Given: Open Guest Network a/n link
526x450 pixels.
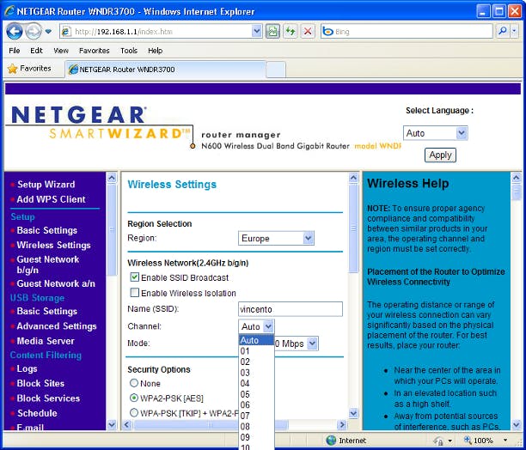Looking at the screenshot, I should [x=56, y=283].
